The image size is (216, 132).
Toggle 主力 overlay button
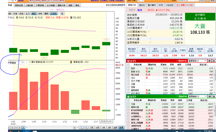pyautogui.click(x=28, y=13)
